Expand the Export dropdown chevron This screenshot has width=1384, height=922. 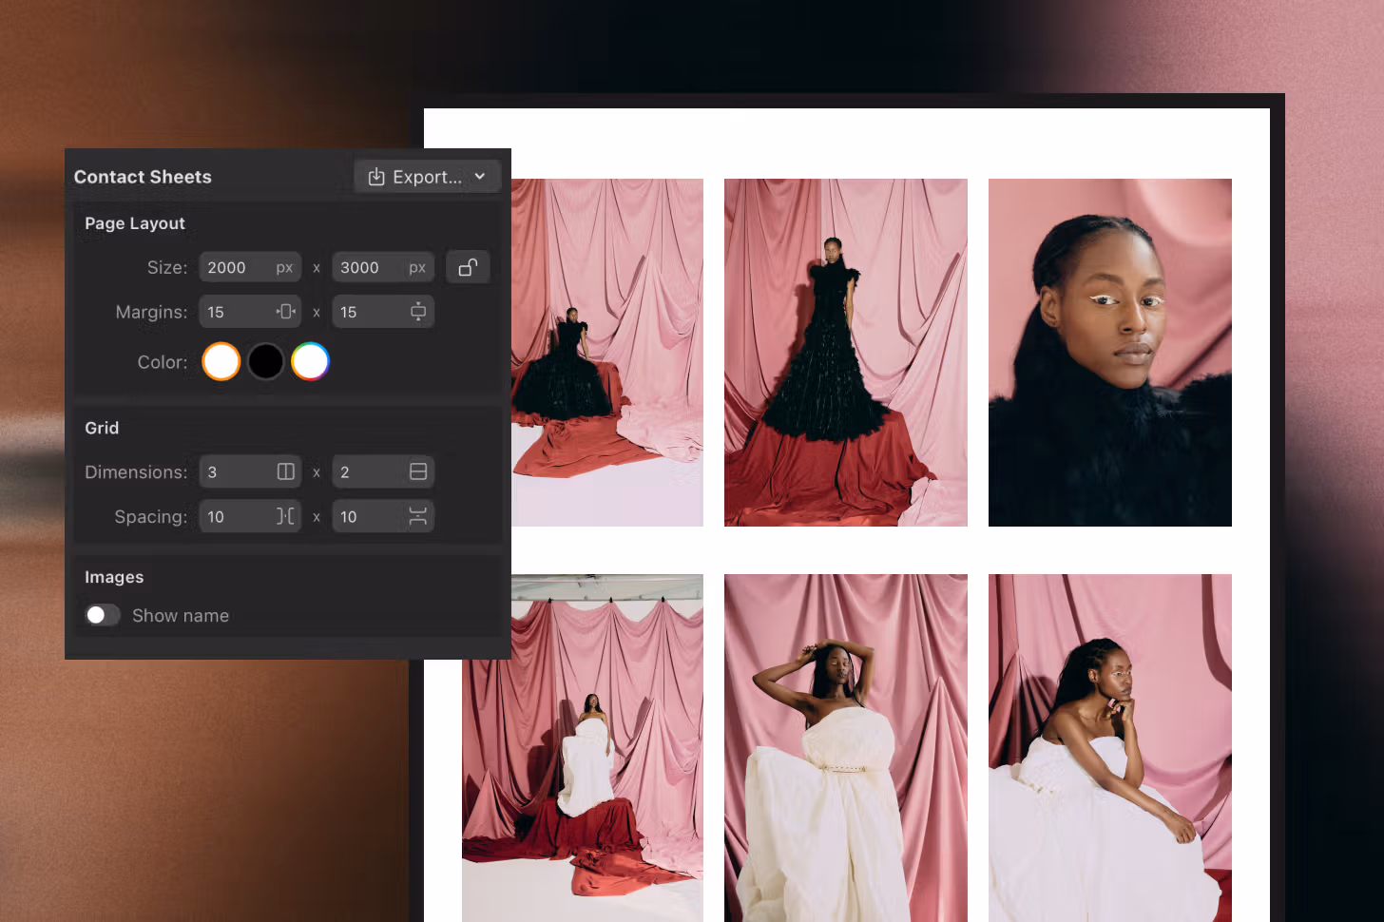click(480, 177)
